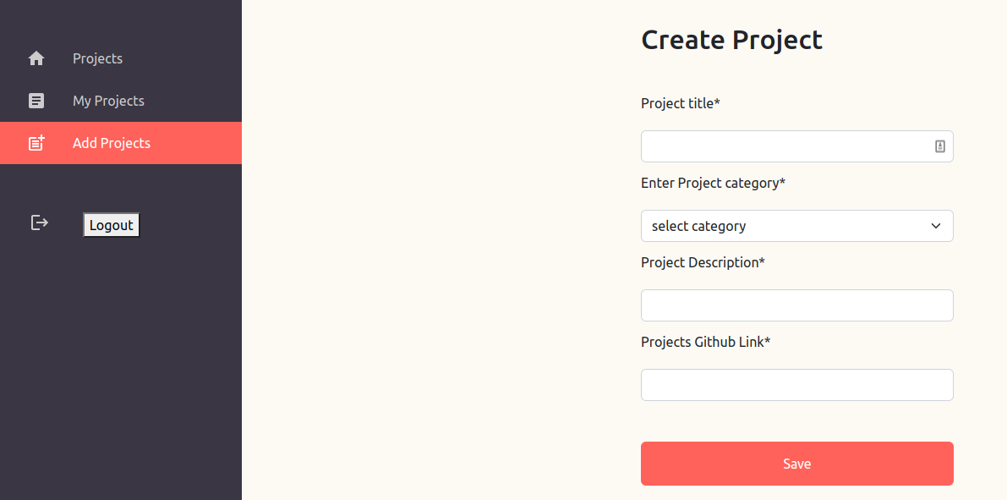Choose a value from select category combo box
This screenshot has height=500, width=1007.
point(796,226)
